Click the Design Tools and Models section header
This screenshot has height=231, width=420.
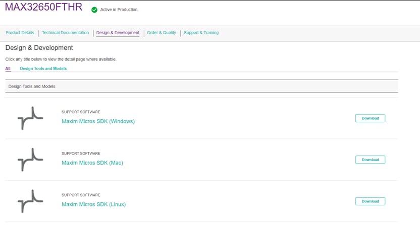[x=32, y=87]
